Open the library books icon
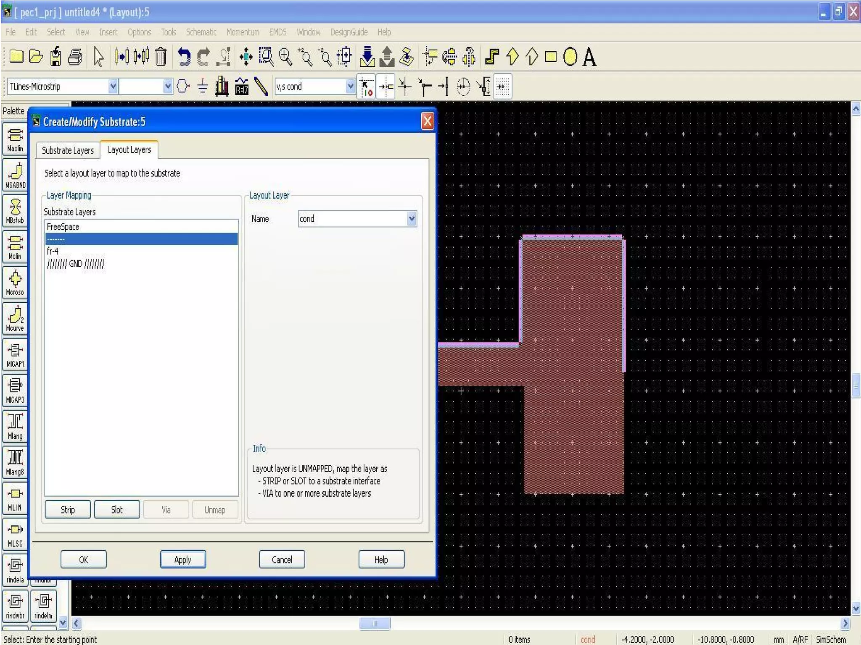Screen dimensions: 861x645 (x=222, y=87)
